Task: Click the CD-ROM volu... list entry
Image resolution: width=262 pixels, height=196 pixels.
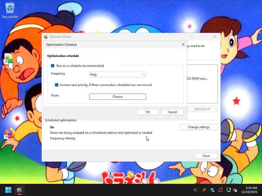Action: tap(198, 79)
